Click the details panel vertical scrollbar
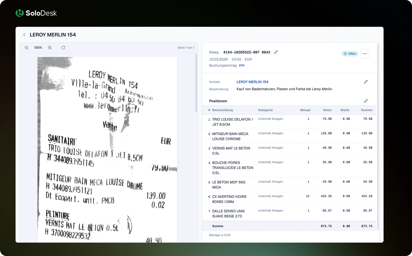Viewport: 412px width, 256px height. (x=378, y=137)
